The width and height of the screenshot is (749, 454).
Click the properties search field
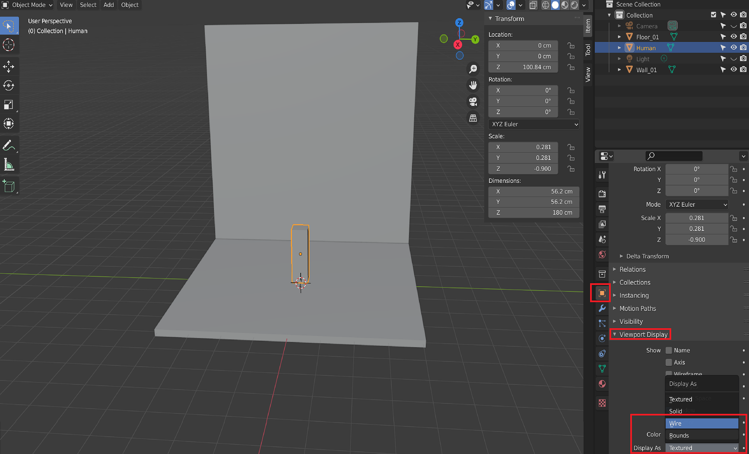[674, 156]
